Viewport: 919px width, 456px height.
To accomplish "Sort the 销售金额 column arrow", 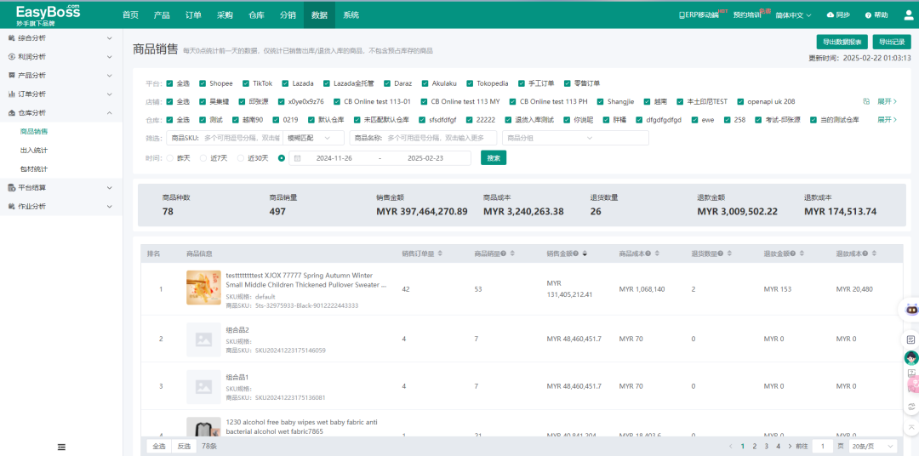I will tap(585, 254).
